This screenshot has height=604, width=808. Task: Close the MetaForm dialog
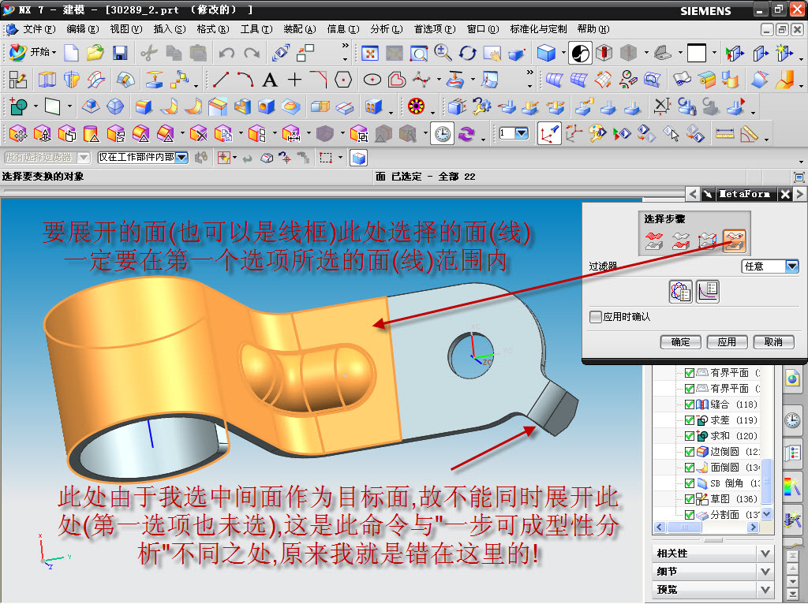coord(785,194)
